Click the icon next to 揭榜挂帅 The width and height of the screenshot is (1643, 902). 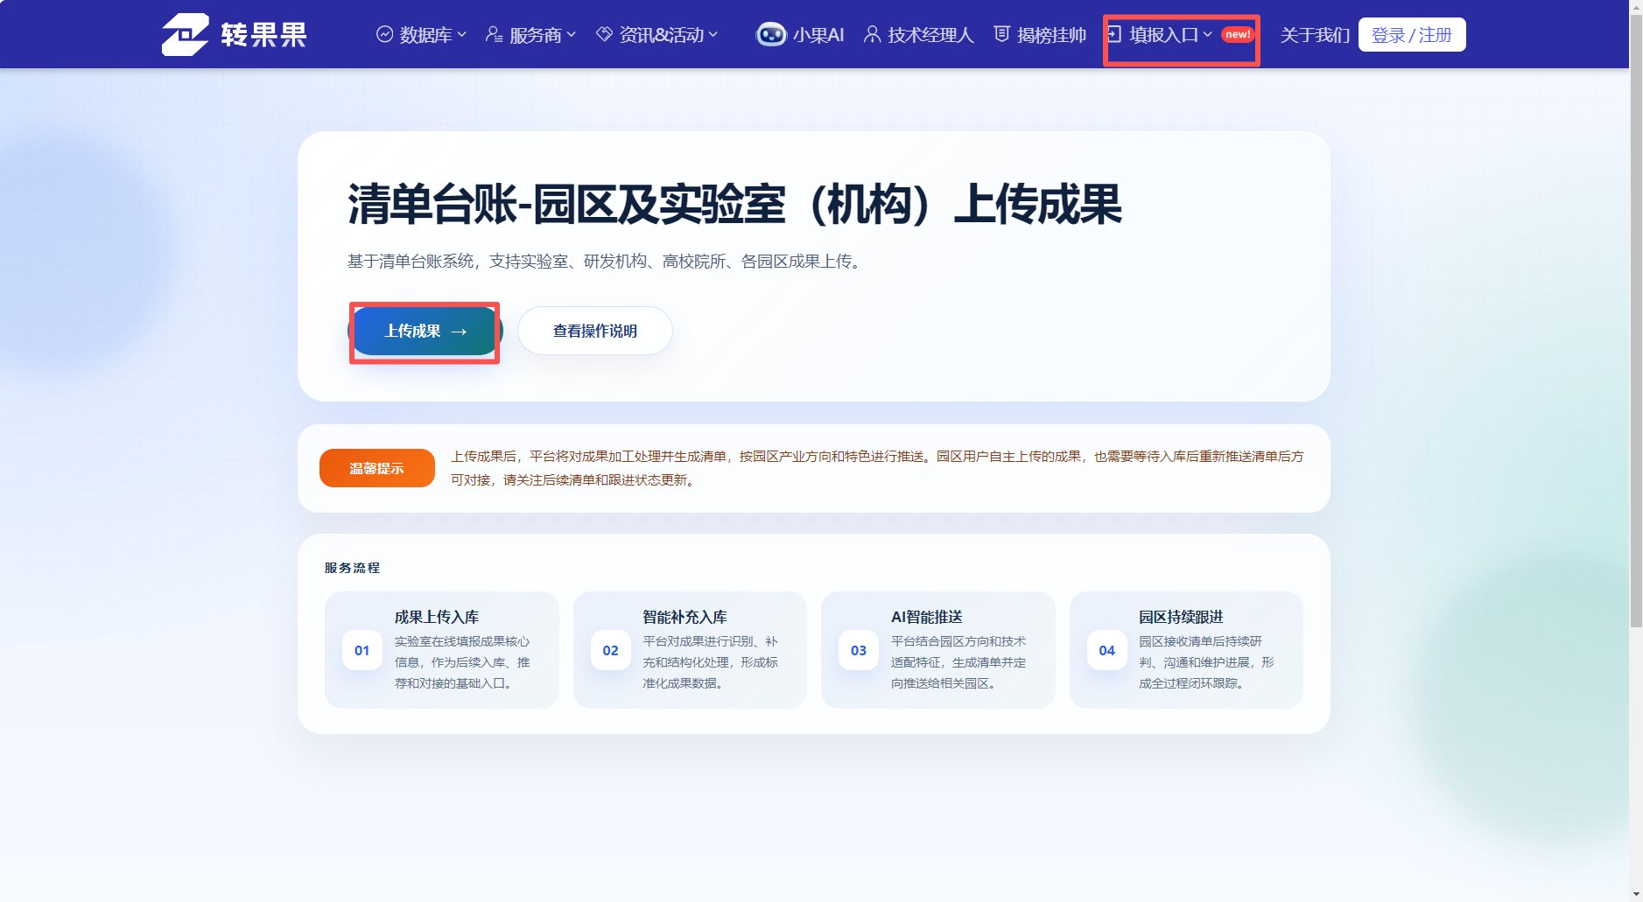[1001, 34]
